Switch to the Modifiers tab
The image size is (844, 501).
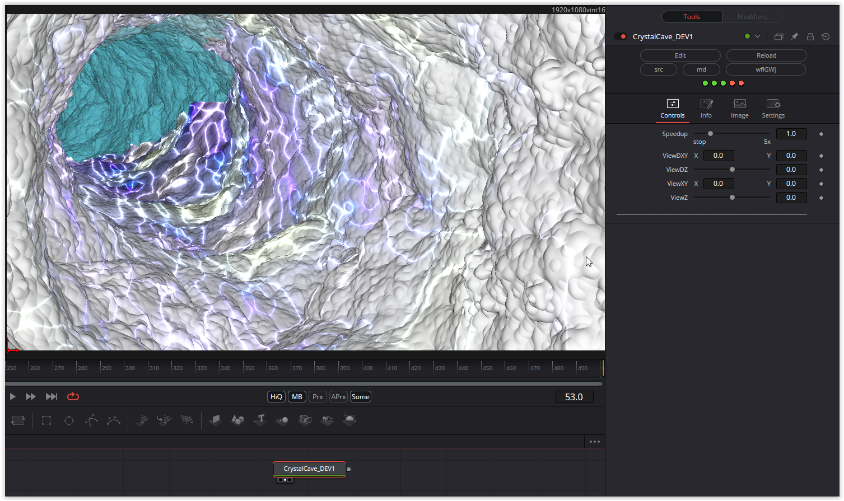tap(752, 17)
